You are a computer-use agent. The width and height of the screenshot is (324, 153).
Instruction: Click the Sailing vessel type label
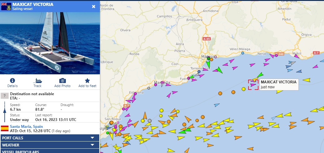(x=22, y=9)
